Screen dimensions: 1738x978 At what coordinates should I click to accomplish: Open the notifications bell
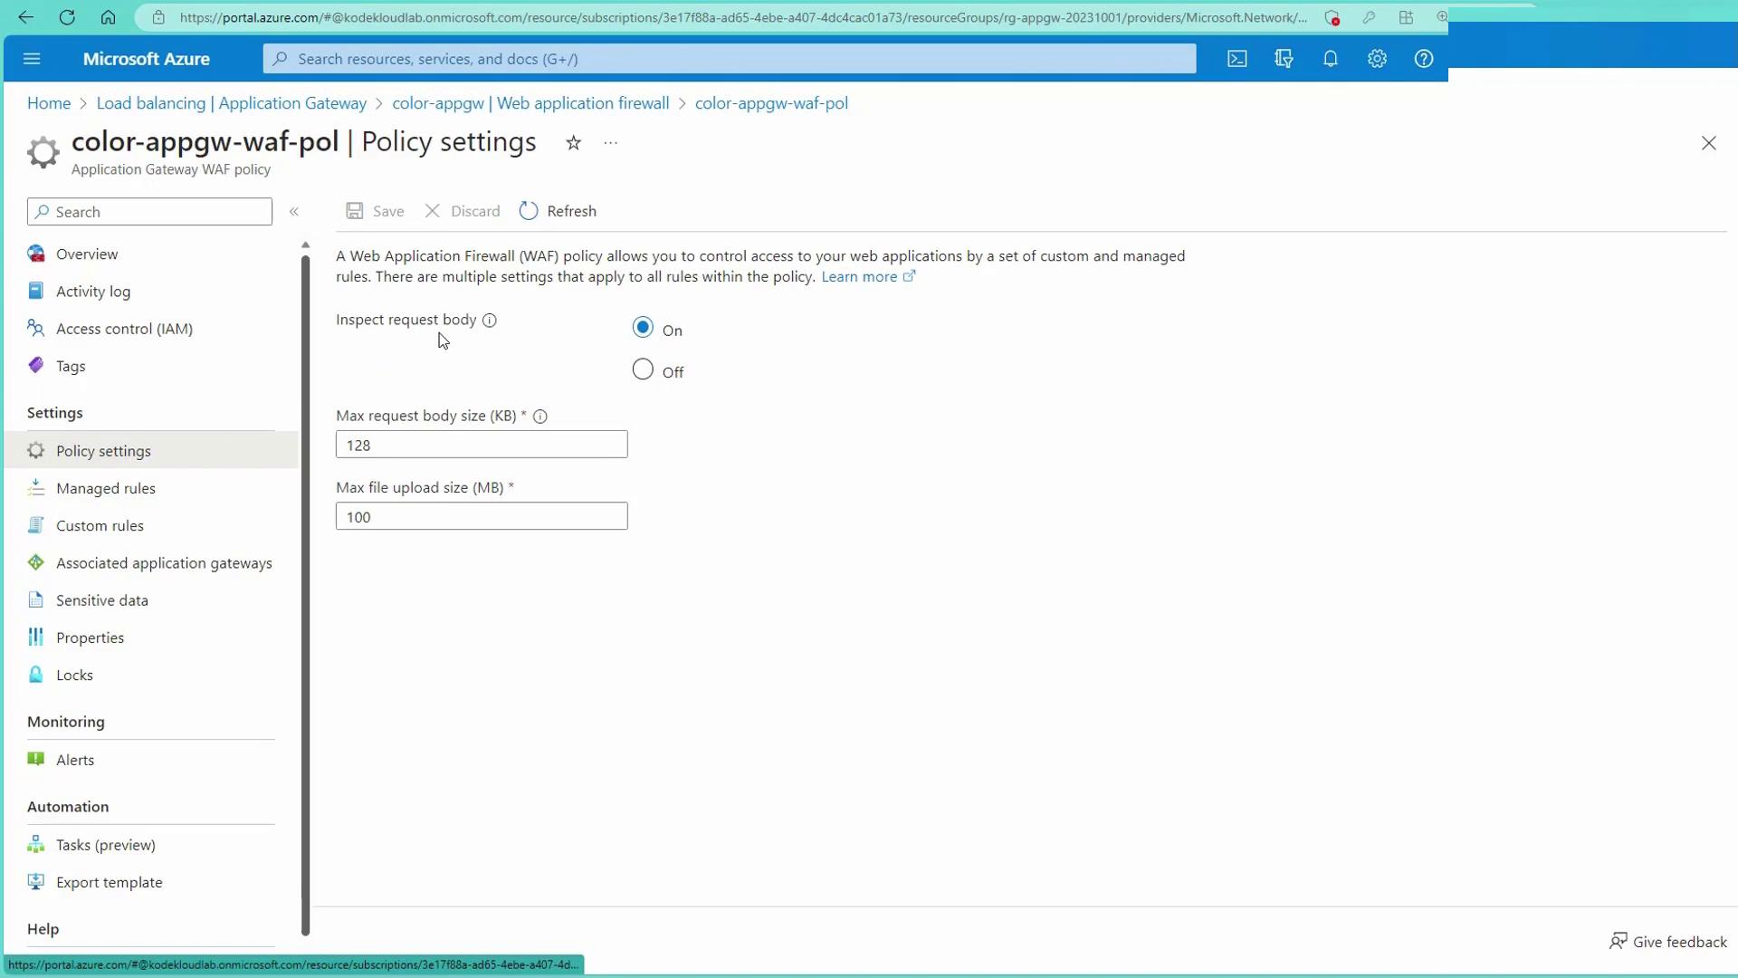tap(1330, 59)
